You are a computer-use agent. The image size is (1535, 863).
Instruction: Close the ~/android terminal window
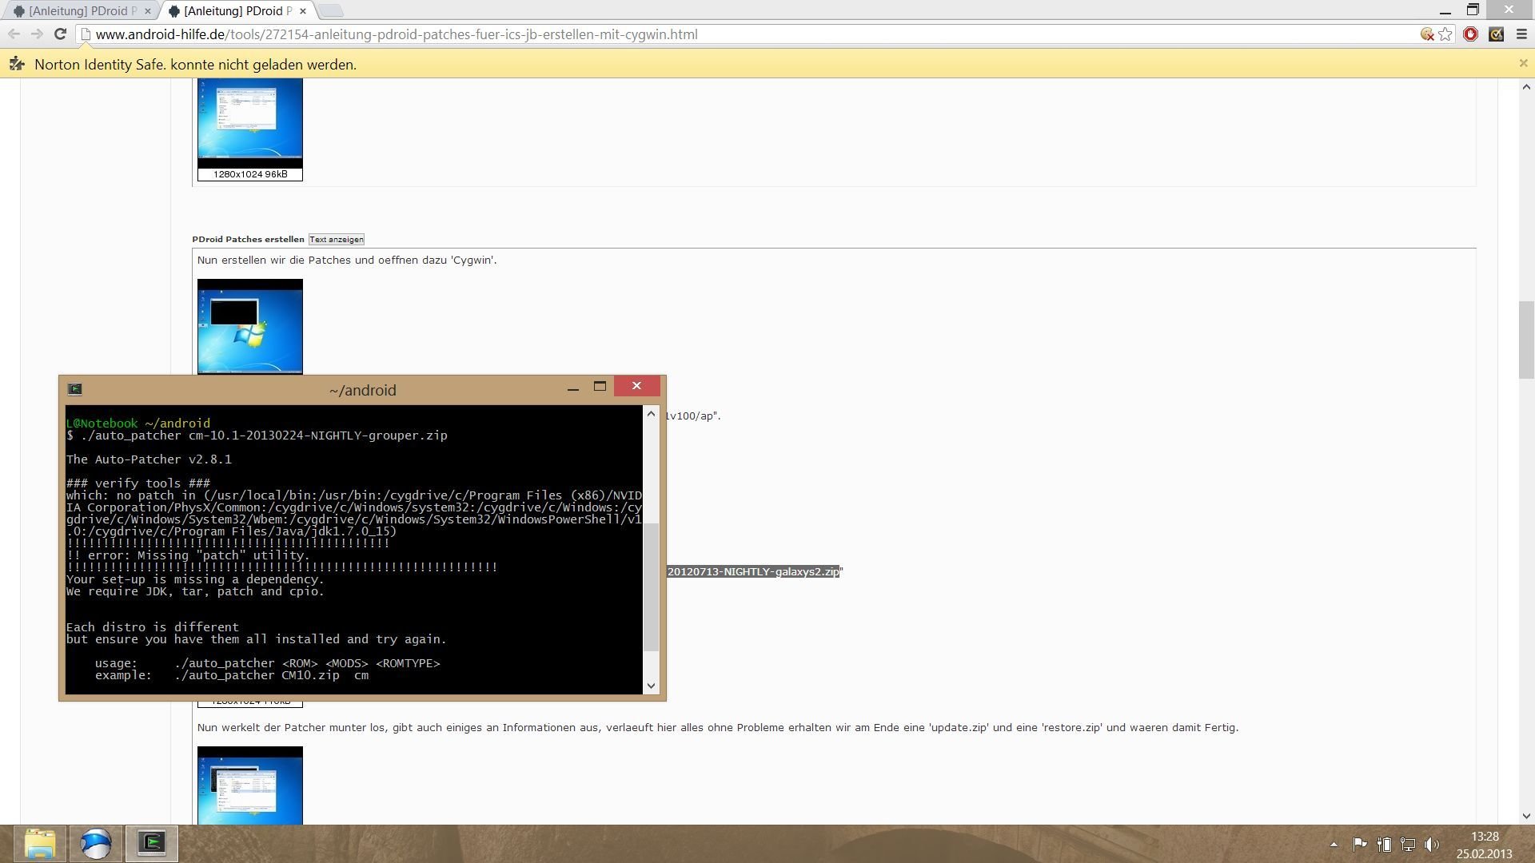[636, 386]
